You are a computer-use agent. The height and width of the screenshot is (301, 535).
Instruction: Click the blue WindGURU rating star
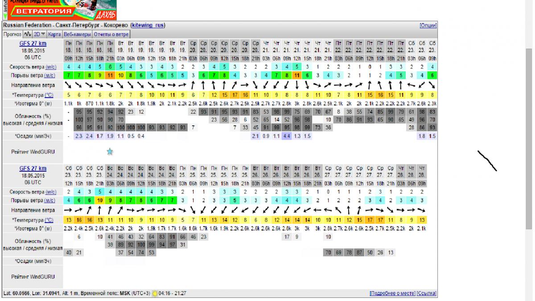(110, 152)
